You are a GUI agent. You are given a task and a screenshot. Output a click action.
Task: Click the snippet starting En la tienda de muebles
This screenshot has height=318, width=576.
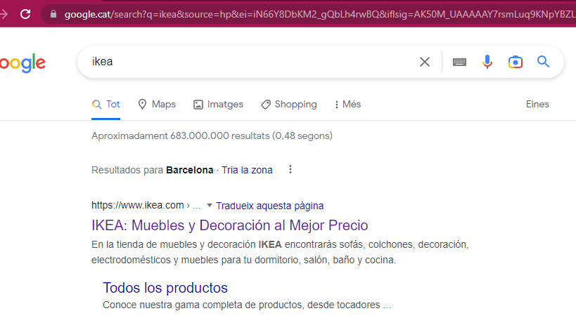(281, 252)
